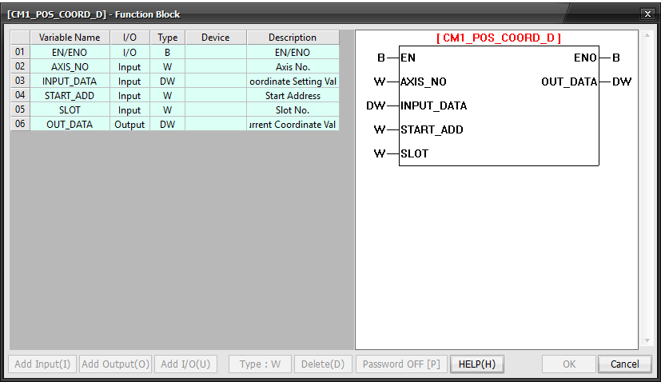Click scroll-down arrow of diagram pane scrollbar
This screenshot has height=382, width=661.
click(647, 340)
